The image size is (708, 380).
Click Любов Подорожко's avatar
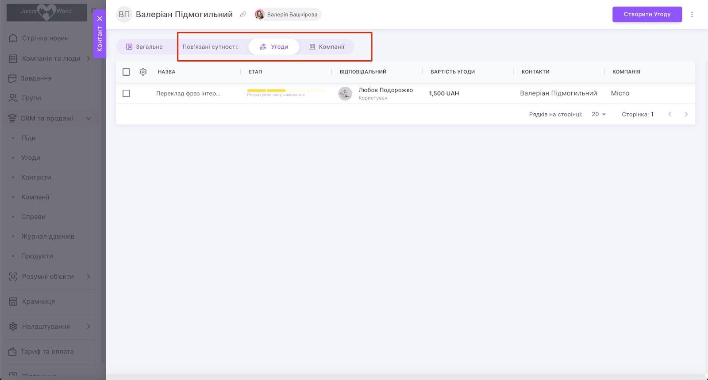pyautogui.click(x=345, y=93)
